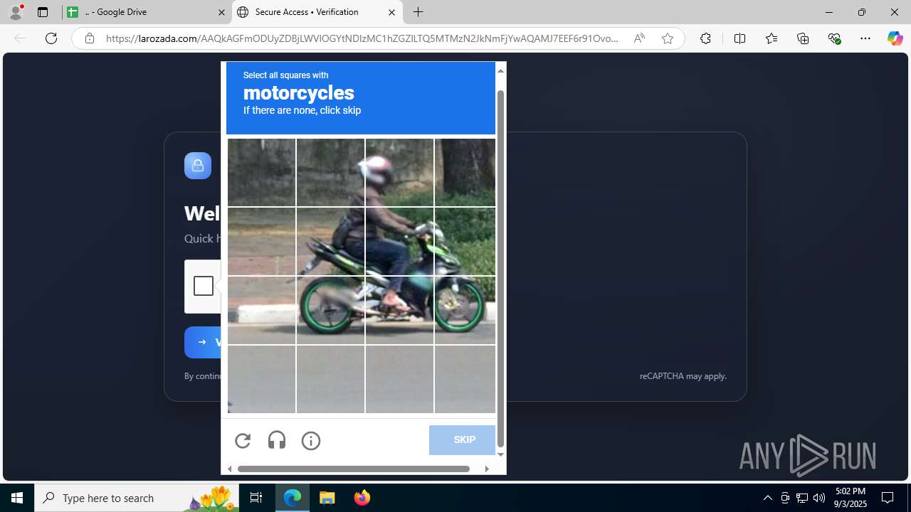Screen dimensions: 911x512
Task: Open the captcha help info icon
Action: pos(311,441)
